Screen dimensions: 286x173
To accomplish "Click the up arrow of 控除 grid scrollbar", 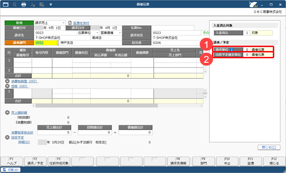I will click(205, 91).
